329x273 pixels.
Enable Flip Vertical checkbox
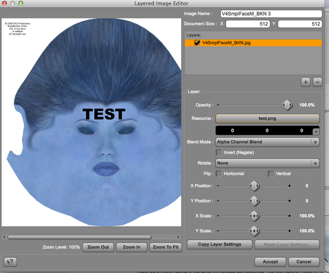pyautogui.click(x=271, y=173)
